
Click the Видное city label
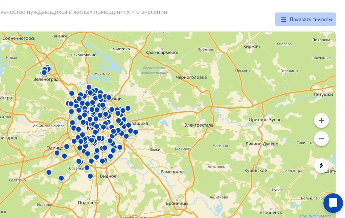coord(108,176)
